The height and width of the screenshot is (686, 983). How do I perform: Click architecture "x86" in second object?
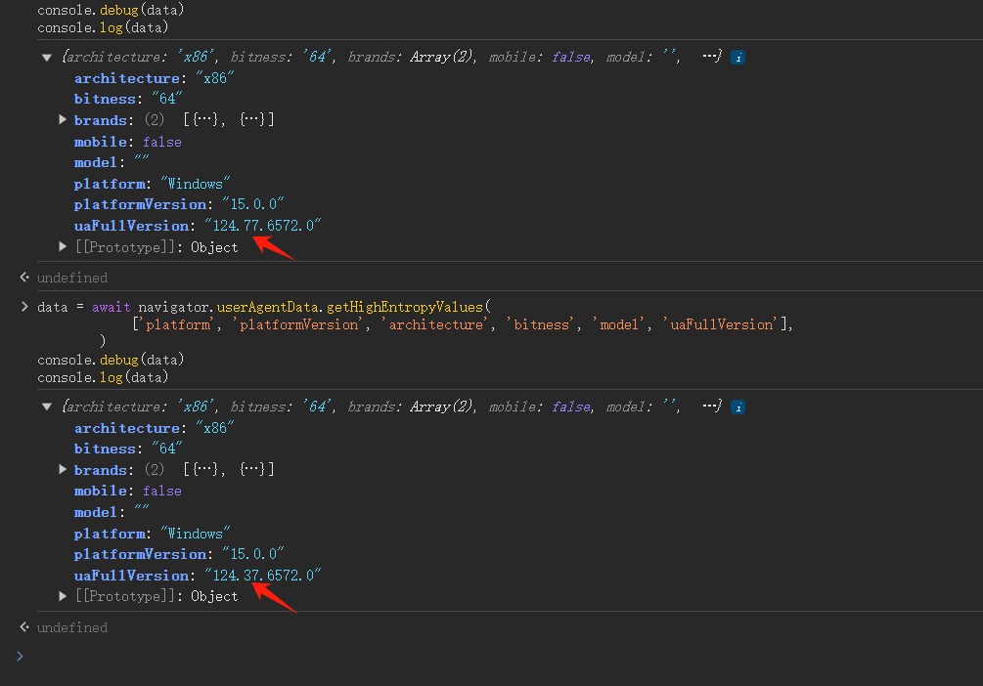pos(215,428)
